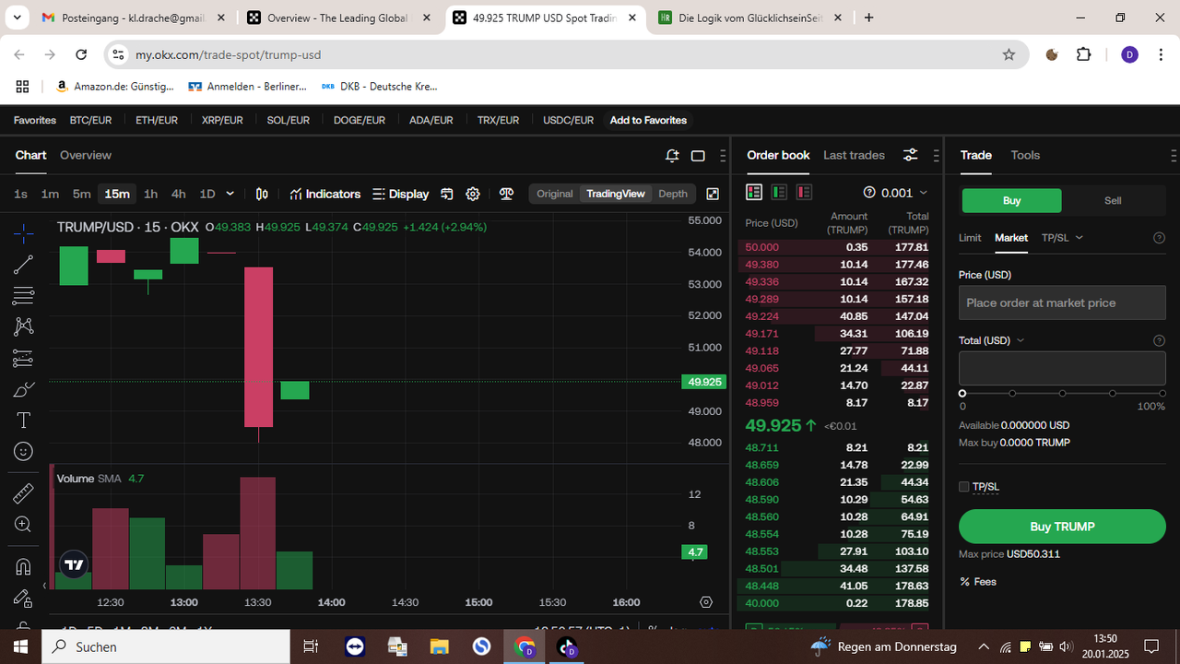1180x664 pixels.
Task: Select the ruler measure tool
Action: click(23, 493)
